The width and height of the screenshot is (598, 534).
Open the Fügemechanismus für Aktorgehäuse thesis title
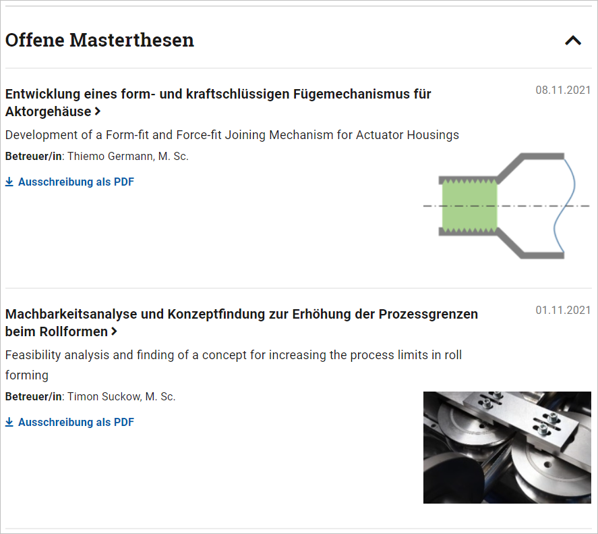click(x=218, y=103)
